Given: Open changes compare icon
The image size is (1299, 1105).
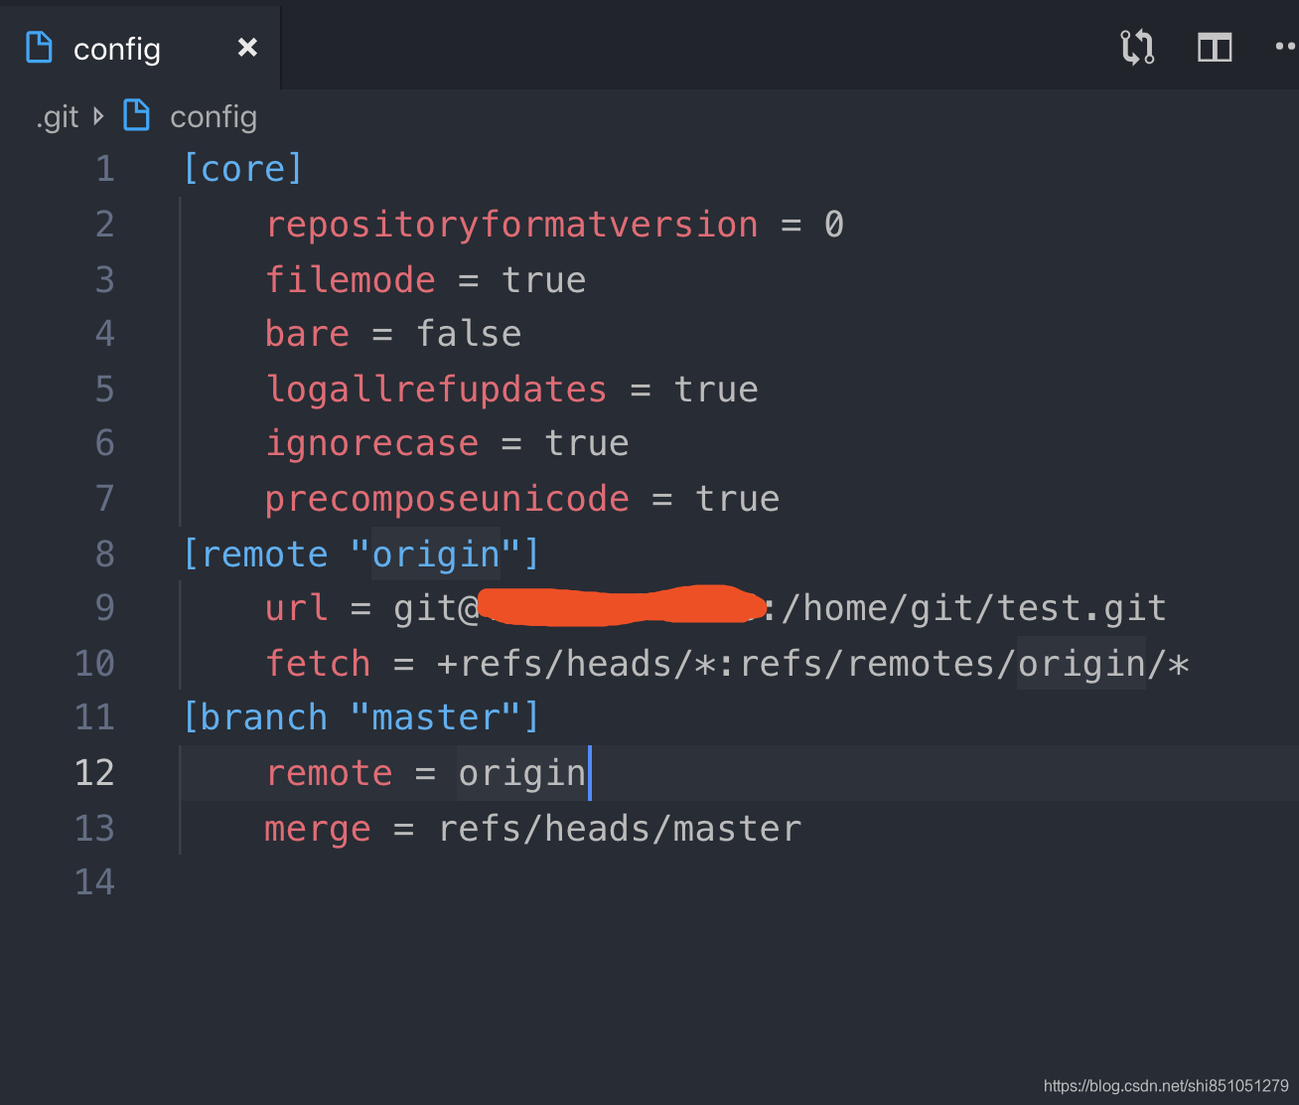Looking at the screenshot, I should coord(1137,47).
